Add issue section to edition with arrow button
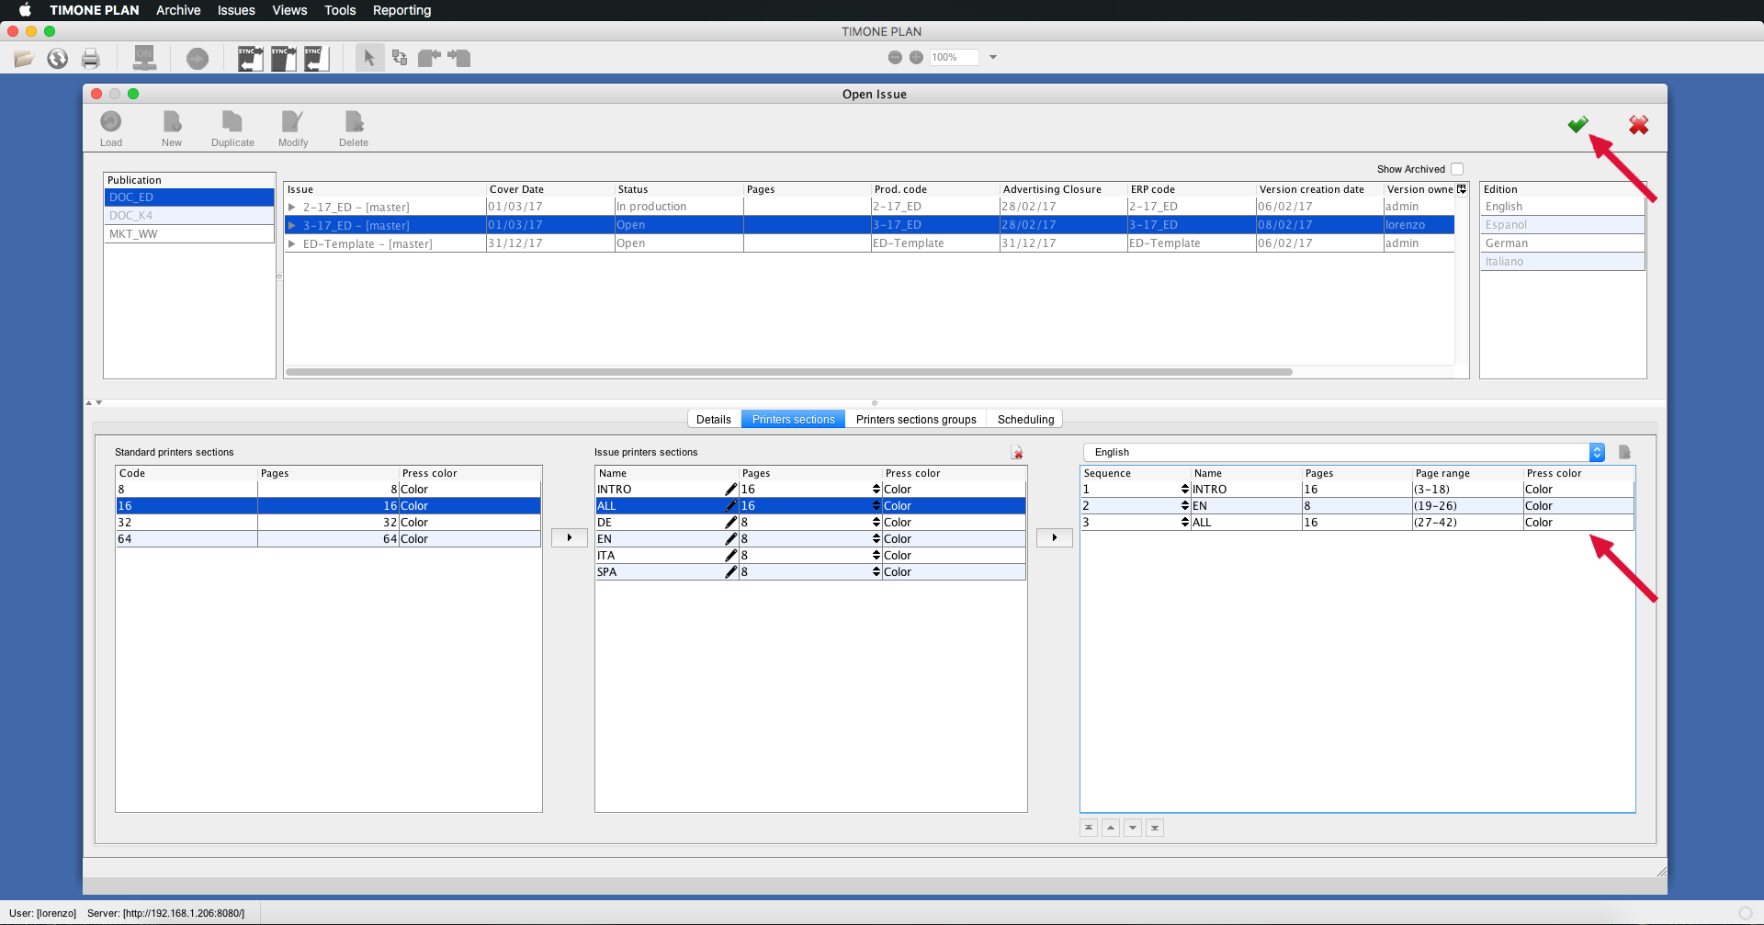This screenshot has width=1764, height=925. point(1055,537)
